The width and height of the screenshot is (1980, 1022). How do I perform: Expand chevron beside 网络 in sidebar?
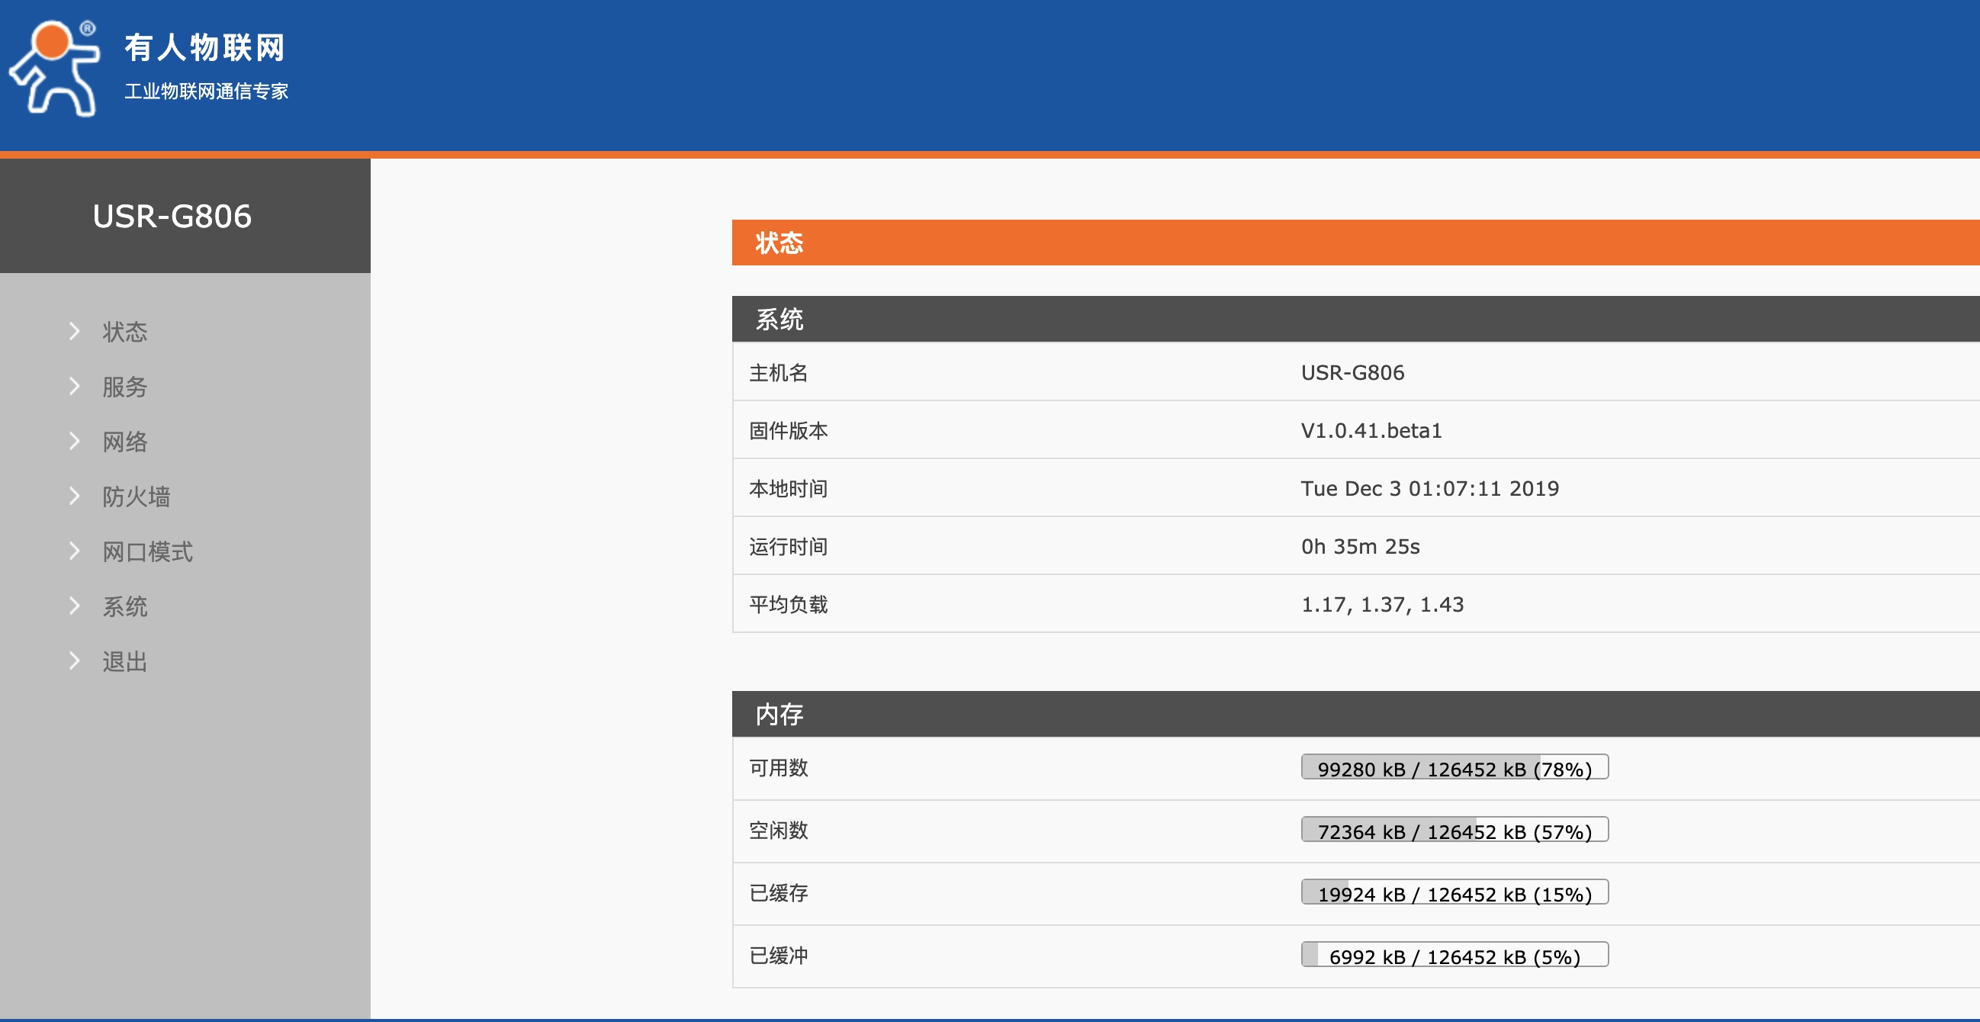[x=74, y=441]
